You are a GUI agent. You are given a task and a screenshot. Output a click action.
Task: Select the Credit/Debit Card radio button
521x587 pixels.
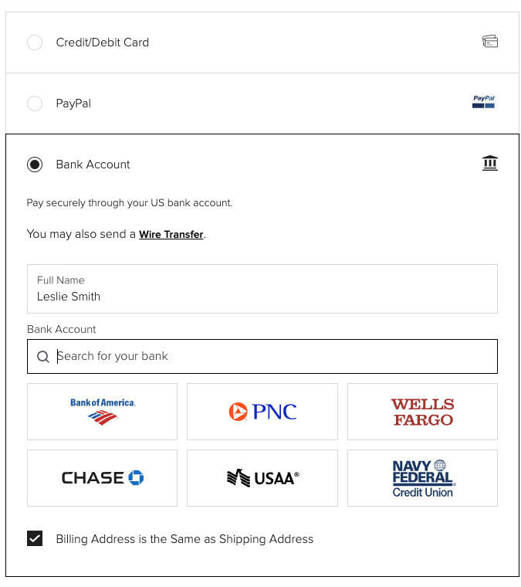(x=35, y=42)
